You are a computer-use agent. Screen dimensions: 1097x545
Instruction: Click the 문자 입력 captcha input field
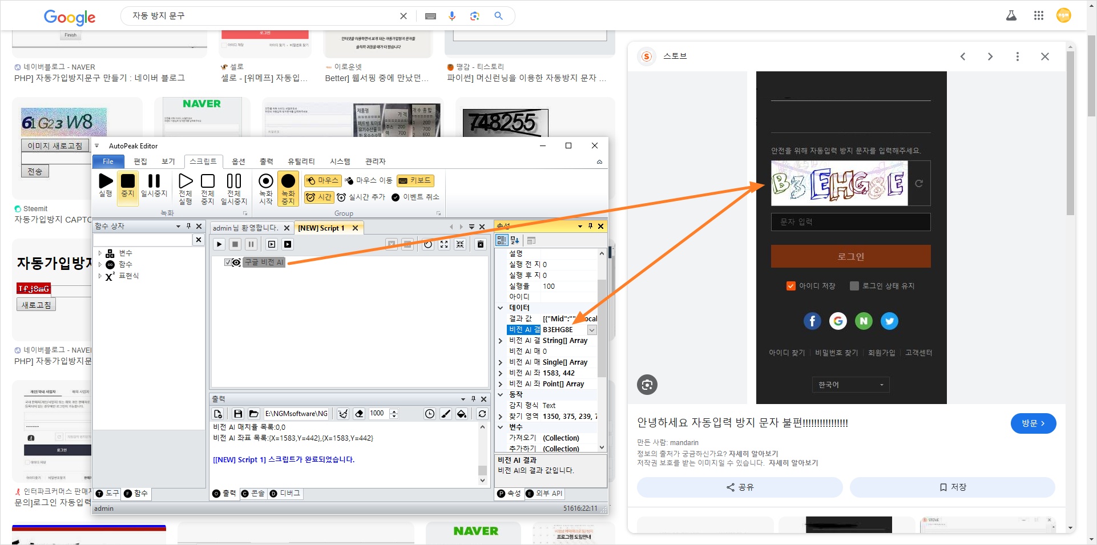coord(850,222)
